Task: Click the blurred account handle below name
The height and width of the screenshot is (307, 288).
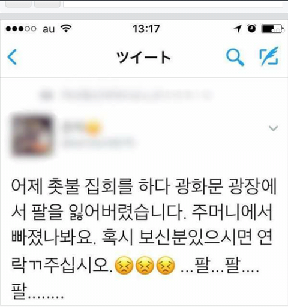Action: (x=99, y=142)
